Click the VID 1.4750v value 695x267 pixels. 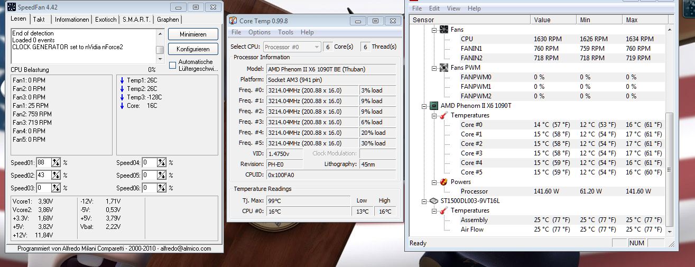[x=284, y=153]
